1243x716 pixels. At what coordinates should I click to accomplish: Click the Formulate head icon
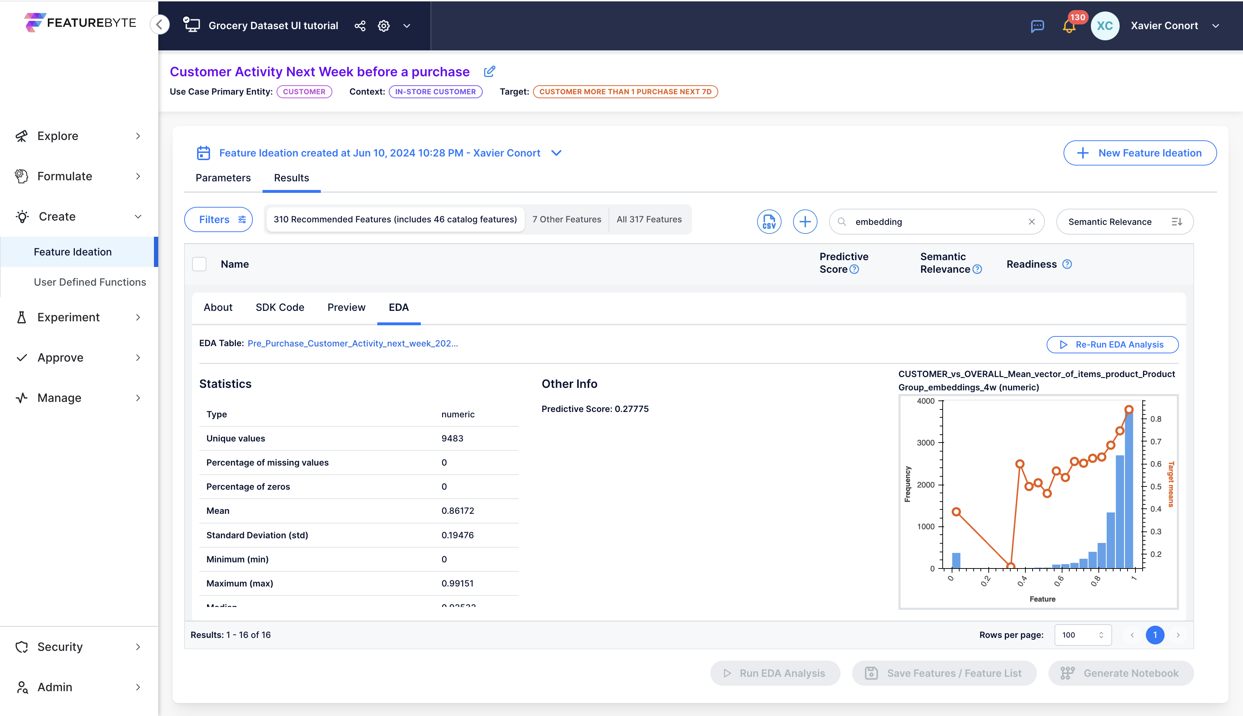(22, 176)
